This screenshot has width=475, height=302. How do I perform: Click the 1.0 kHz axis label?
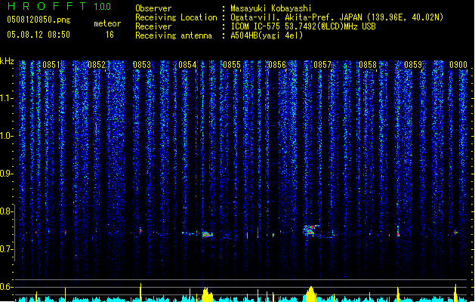coord(7,136)
